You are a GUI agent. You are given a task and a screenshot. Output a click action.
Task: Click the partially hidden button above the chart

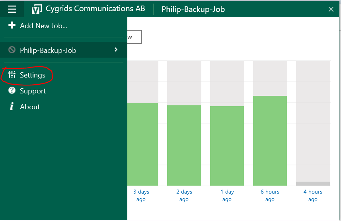coord(134,37)
